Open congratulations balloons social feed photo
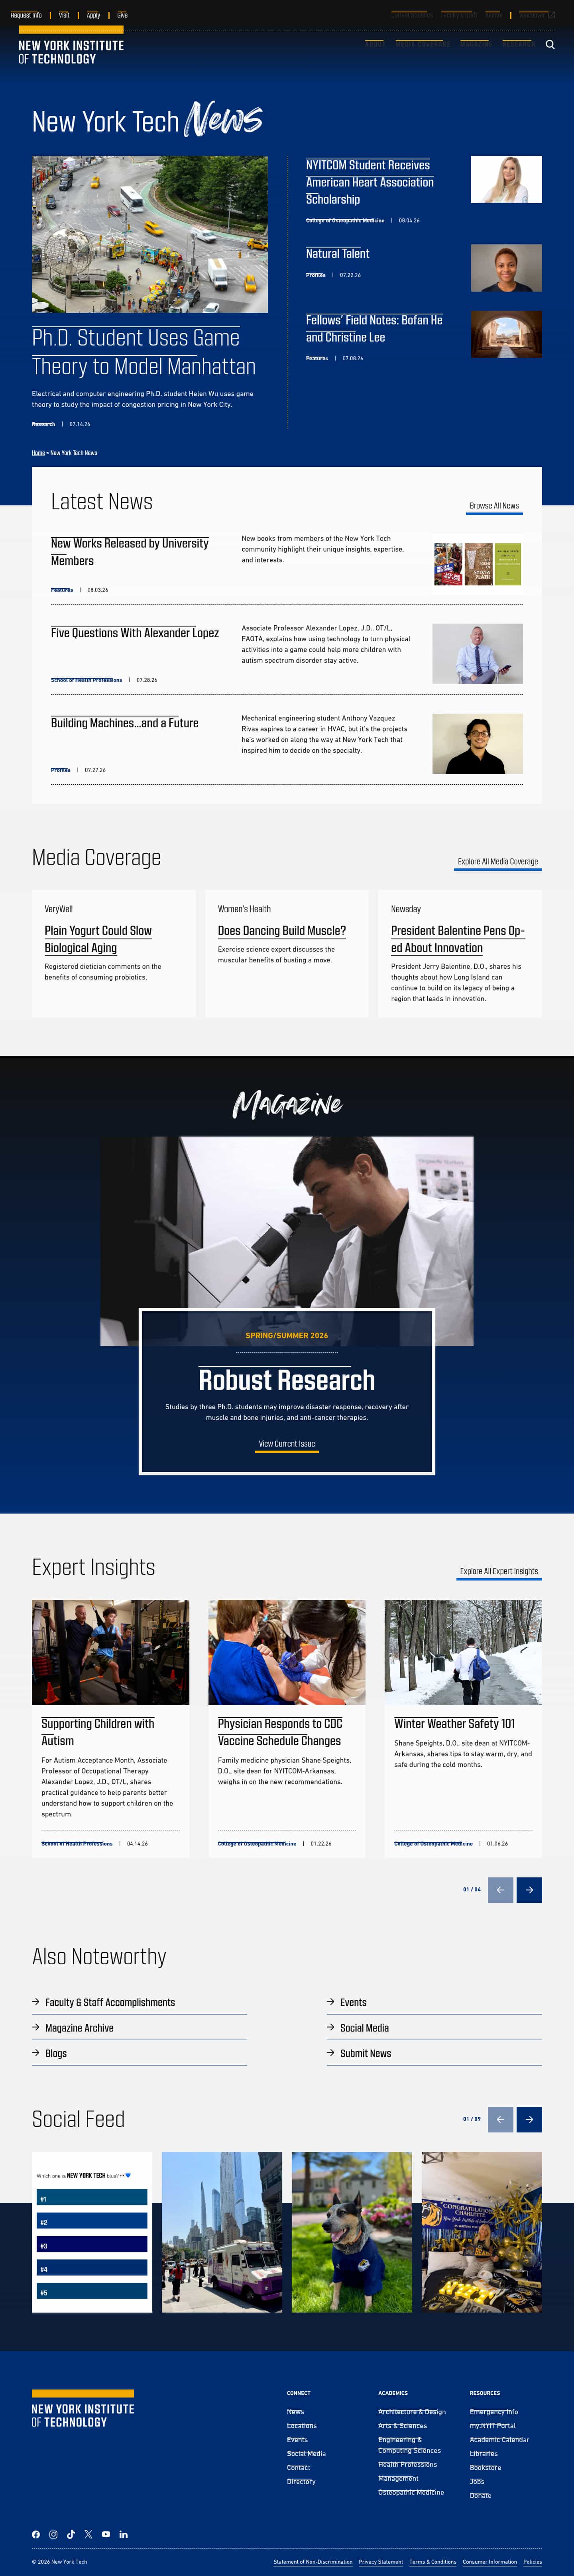The width and height of the screenshot is (574, 2576). pos(482,2232)
